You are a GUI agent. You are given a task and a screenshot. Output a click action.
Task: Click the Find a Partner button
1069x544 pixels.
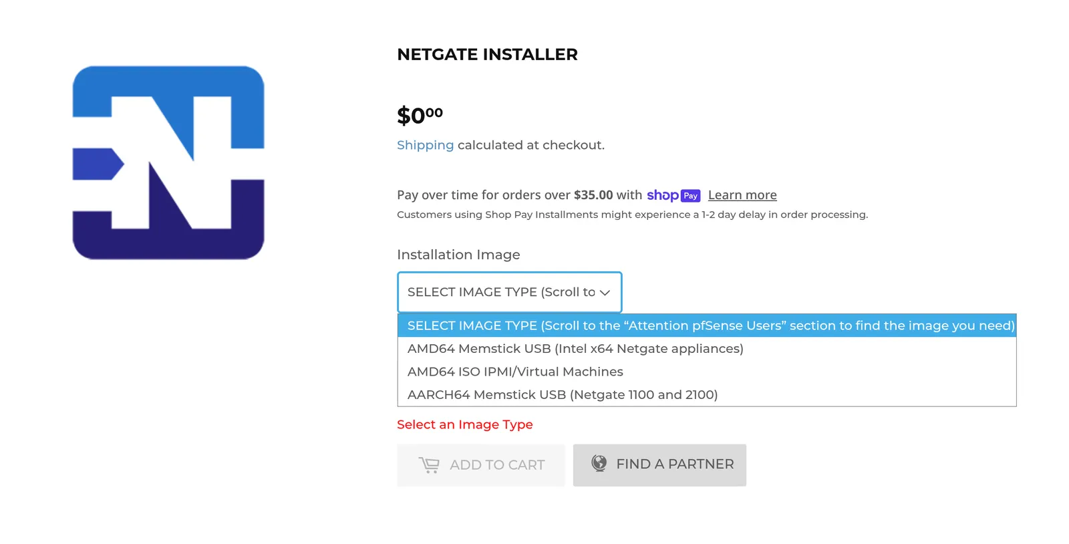[x=659, y=465]
